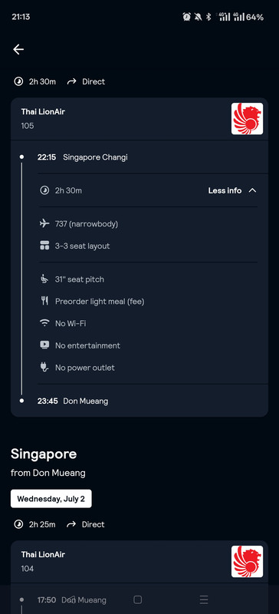
Task: Click the Thai LionAir logo on flight 105
Action: (x=247, y=119)
